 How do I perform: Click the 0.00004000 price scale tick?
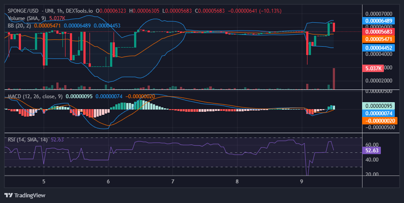point(379,54)
